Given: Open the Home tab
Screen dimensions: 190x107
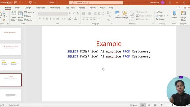Looking at the screenshot, I should (x=8, y=8).
